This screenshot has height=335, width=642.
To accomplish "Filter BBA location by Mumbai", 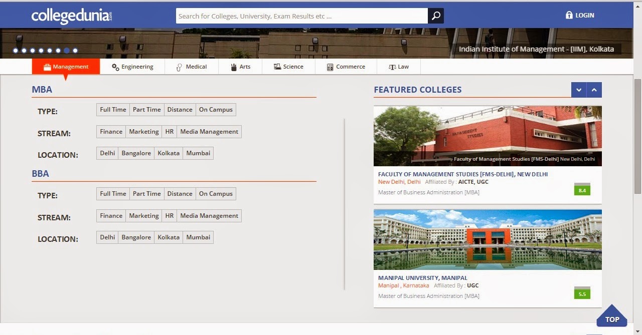I will [x=198, y=237].
